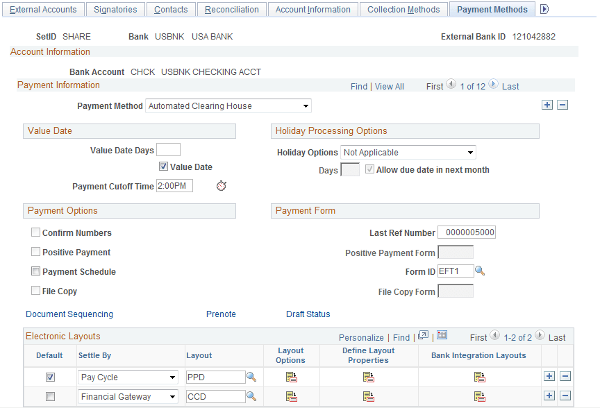Open the Collection Methods tab
This screenshot has width=600, height=408.
(x=403, y=9)
